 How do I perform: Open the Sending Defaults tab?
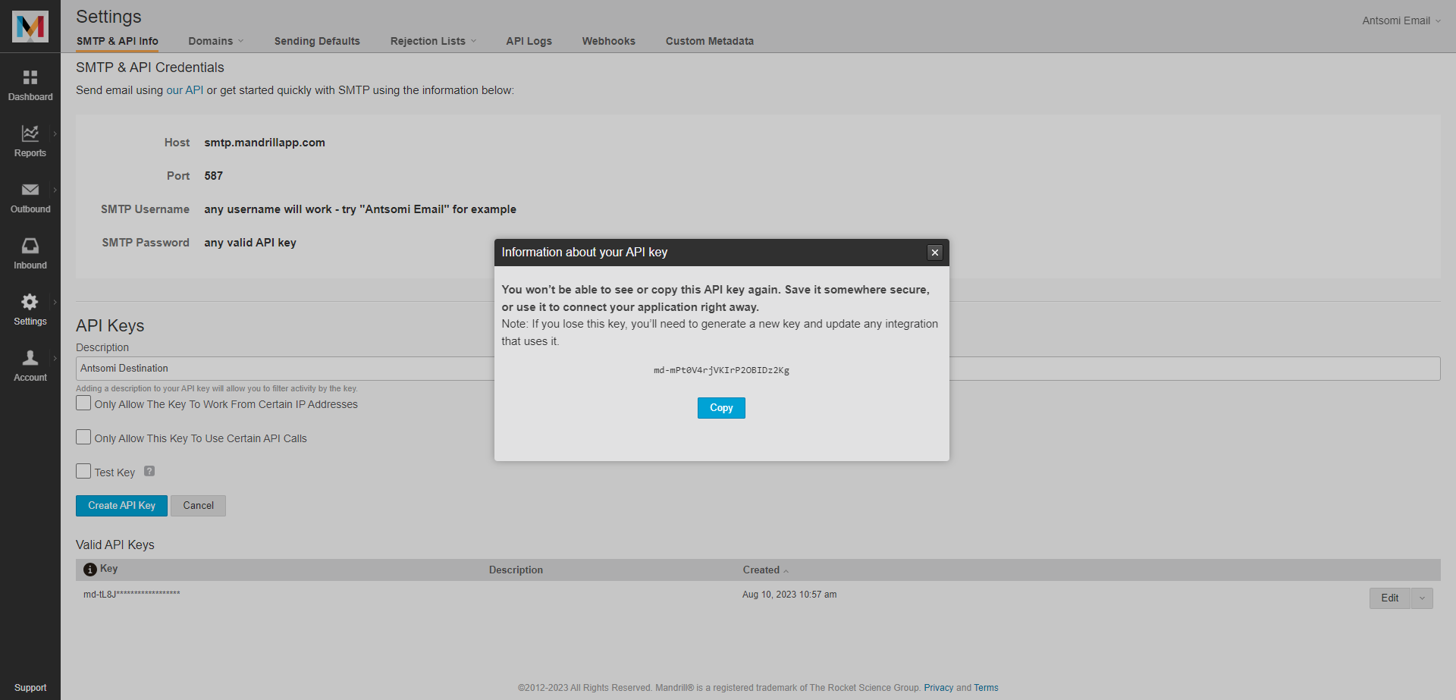coord(317,41)
